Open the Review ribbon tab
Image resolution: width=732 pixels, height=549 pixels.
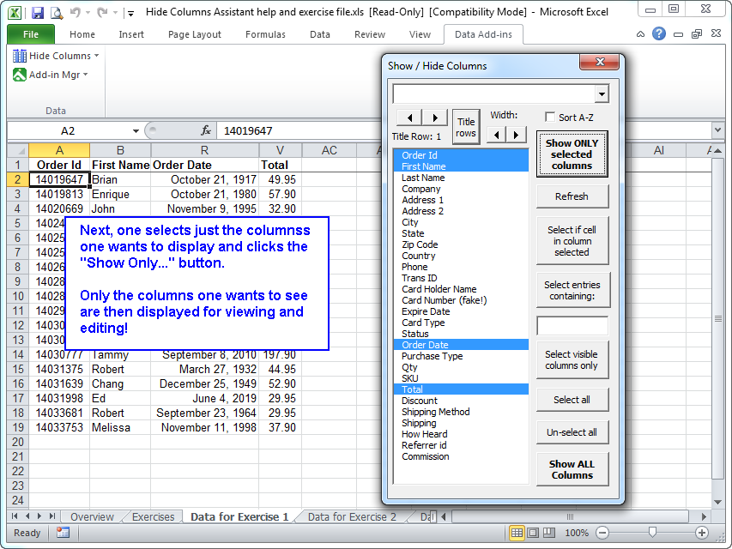(x=370, y=34)
